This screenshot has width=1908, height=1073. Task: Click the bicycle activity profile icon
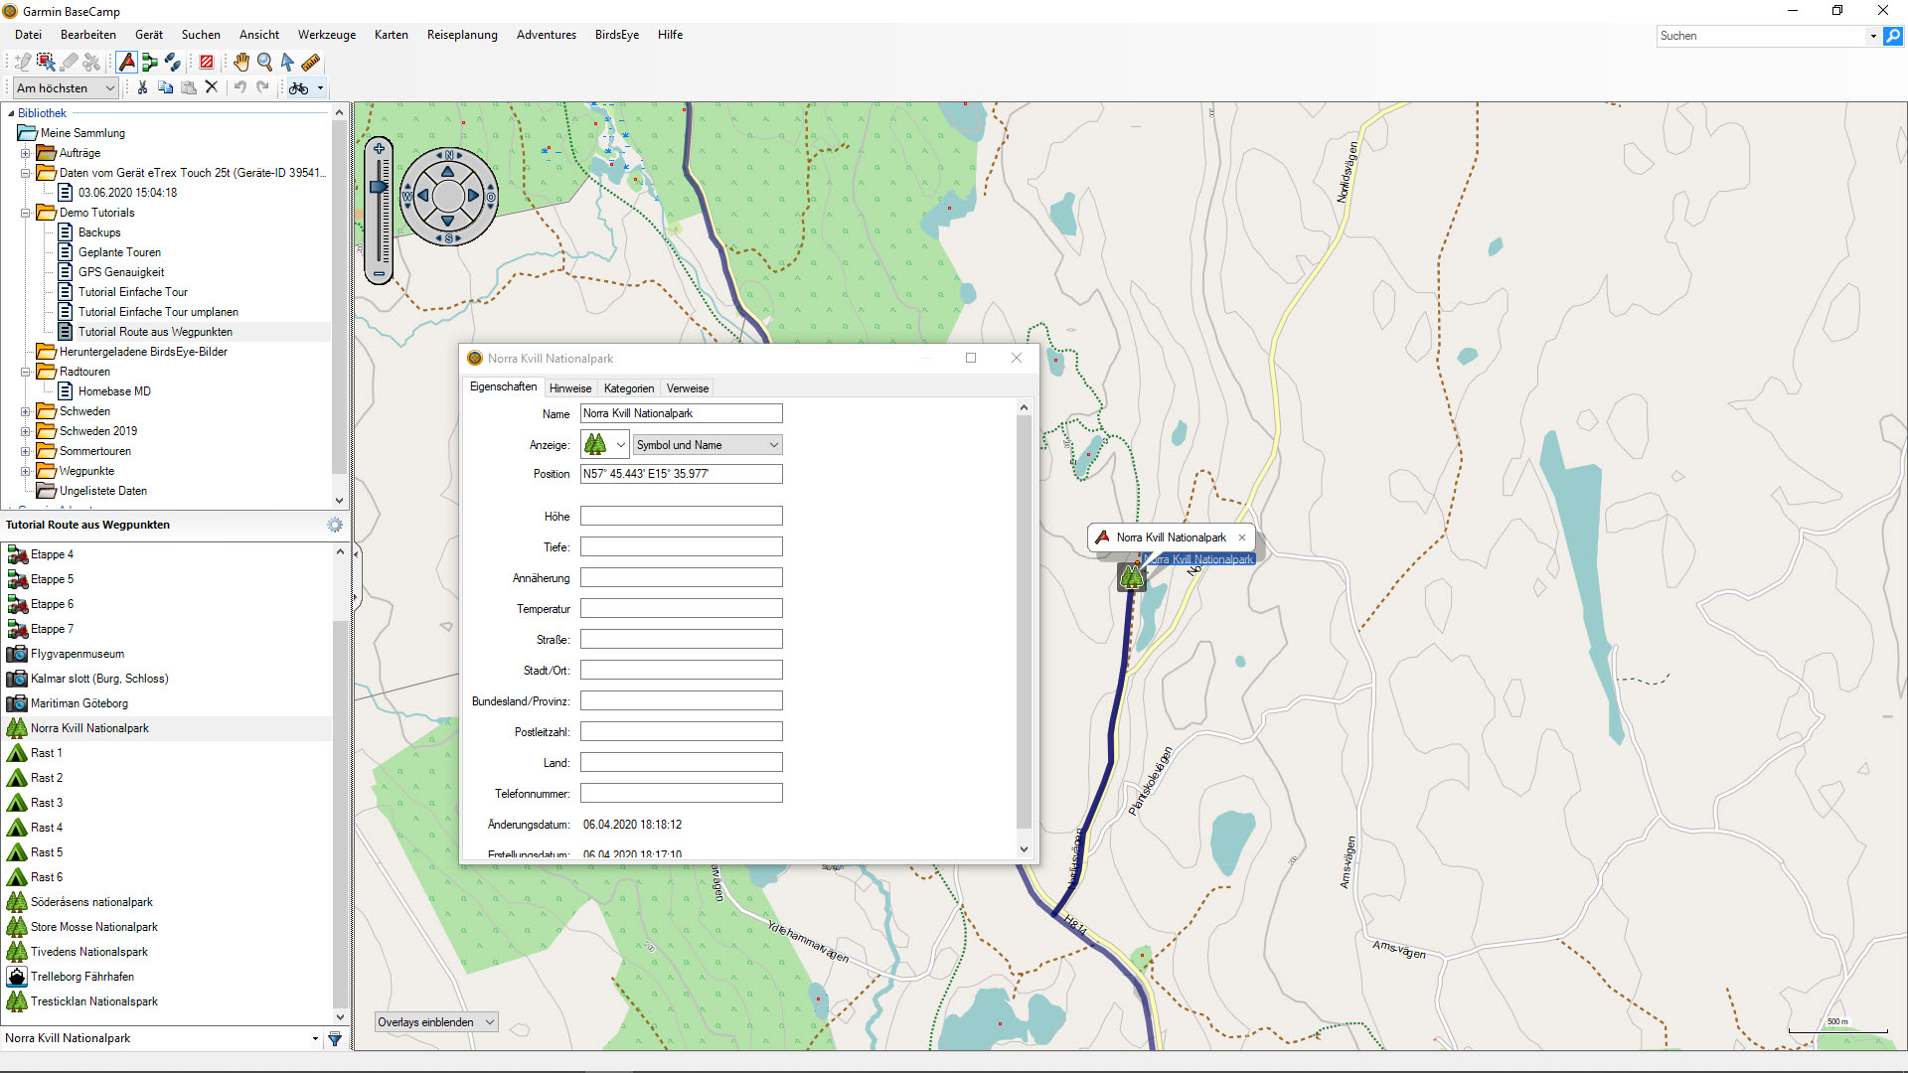[298, 87]
